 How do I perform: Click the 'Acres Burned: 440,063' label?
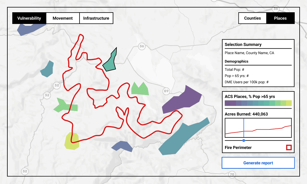pos(246,114)
